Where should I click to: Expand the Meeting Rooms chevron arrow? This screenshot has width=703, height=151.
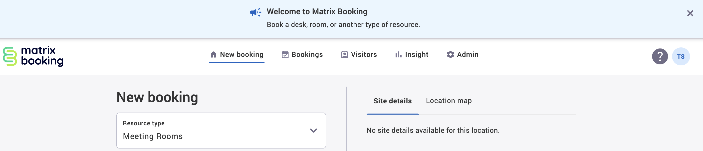[x=314, y=131]
